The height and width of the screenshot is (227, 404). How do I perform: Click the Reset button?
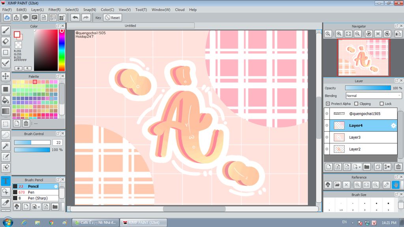click(x=112, y=17)
